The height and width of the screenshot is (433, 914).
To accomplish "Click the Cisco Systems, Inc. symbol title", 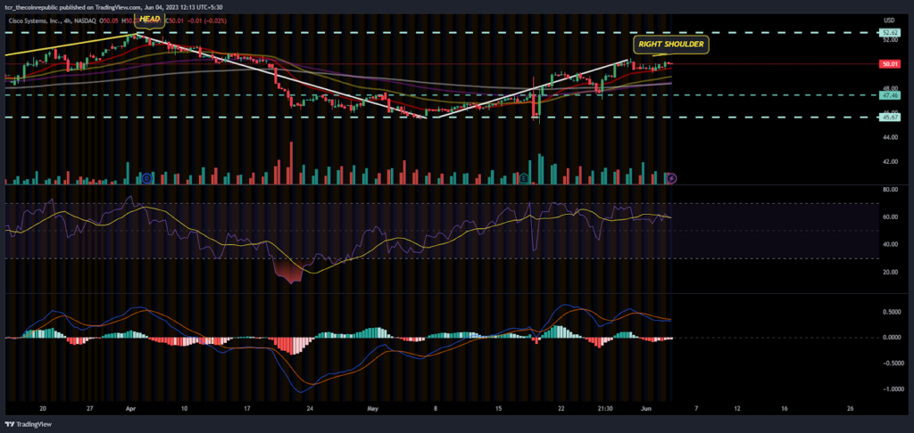I will [36, 22].
